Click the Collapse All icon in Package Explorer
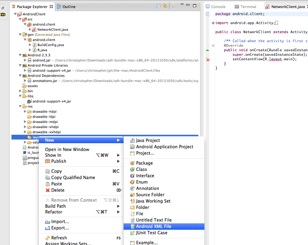Image resolution: width=308 pixels, height=245 pixels. coord(158,6)
